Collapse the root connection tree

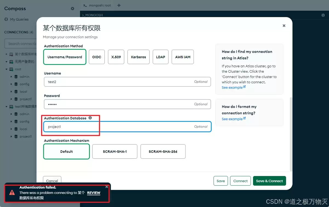pos(6,69)
